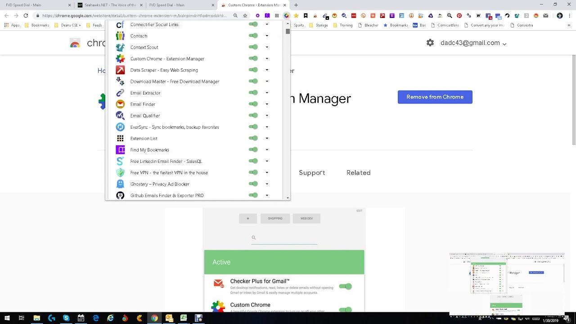Click the Data Scraper red icon
The image size is (576, 324).
pyautogui.click(x=120, y=70)
